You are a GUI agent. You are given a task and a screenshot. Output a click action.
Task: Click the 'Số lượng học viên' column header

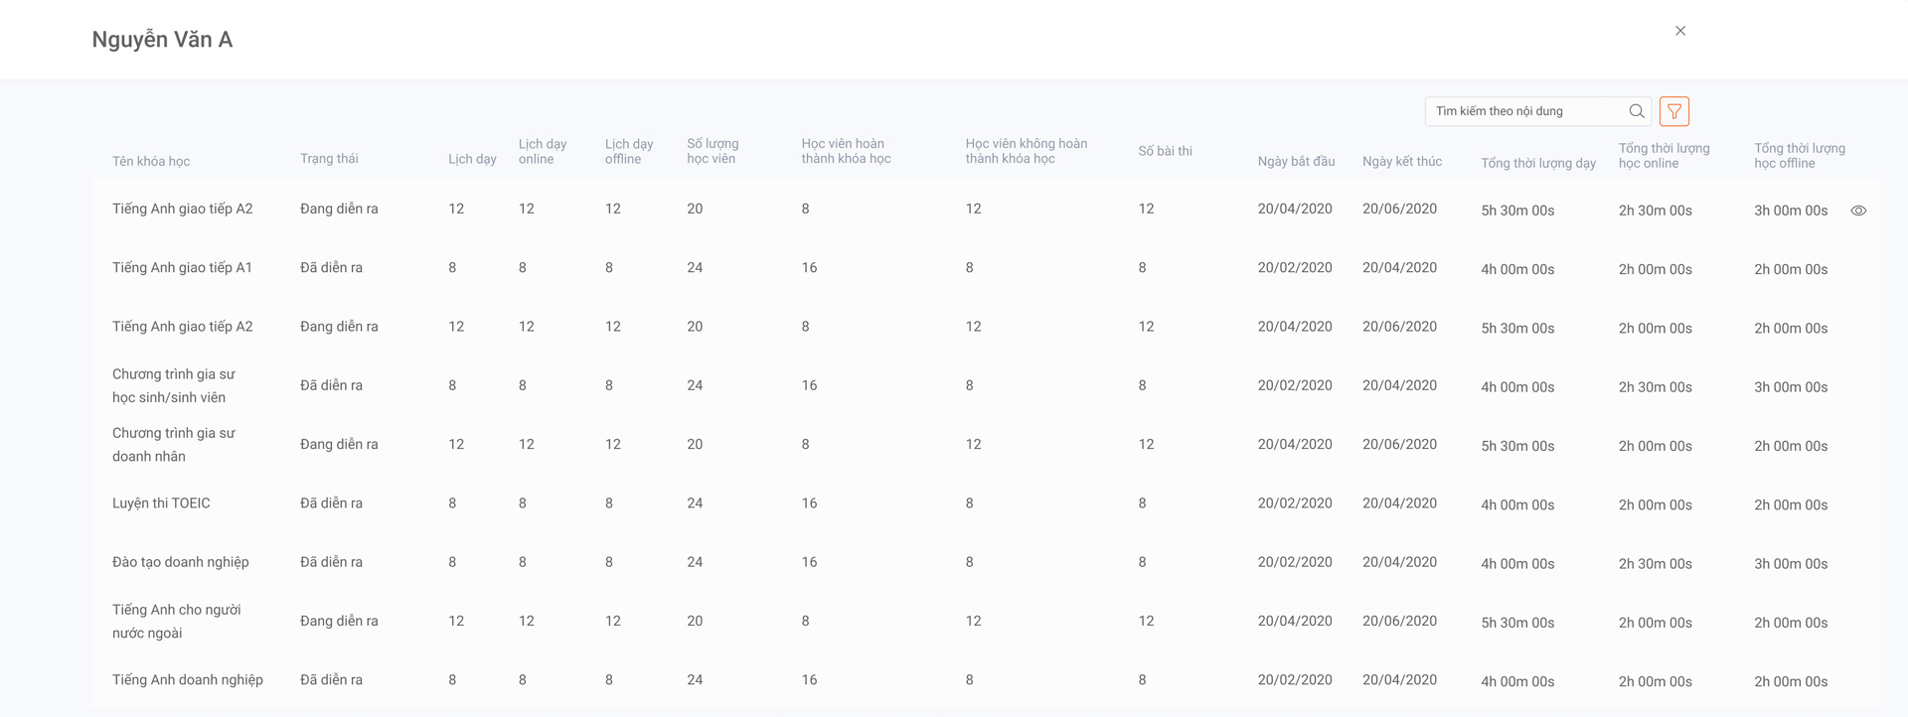click(713, 151)
